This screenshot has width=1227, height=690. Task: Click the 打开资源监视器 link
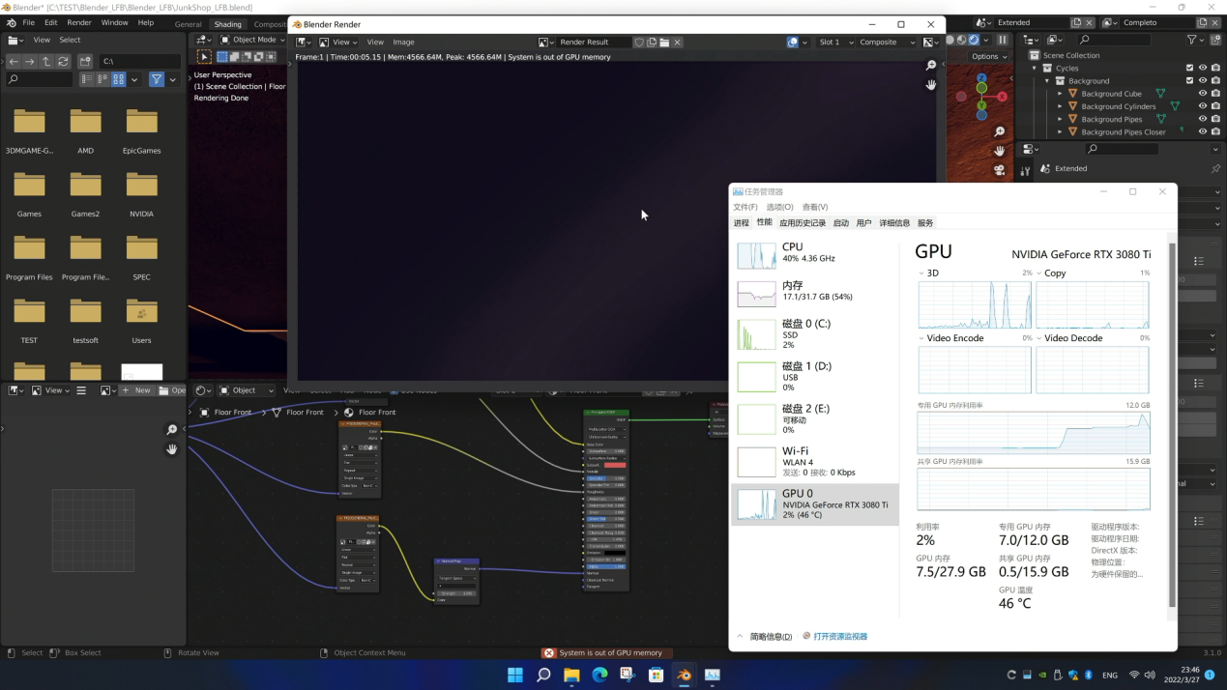point(839,636)
